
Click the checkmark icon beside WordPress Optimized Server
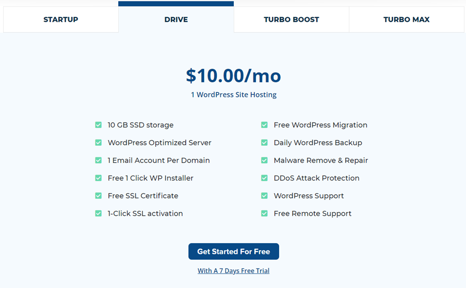(x=99, y=143)
